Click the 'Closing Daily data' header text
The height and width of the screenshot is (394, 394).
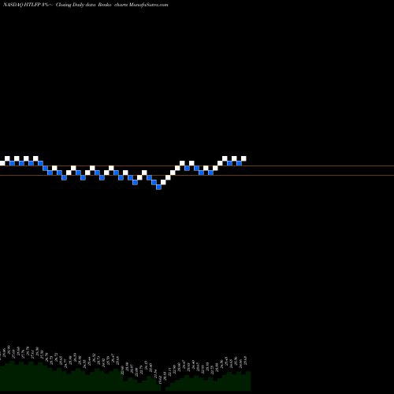[x=76, y=5]
